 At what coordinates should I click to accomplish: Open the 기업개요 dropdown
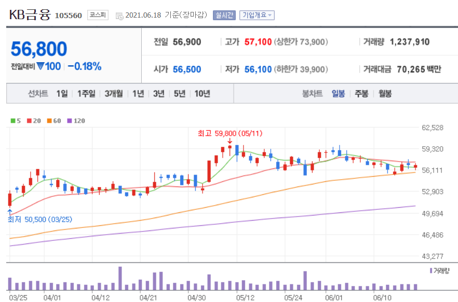tap(257, 15)
